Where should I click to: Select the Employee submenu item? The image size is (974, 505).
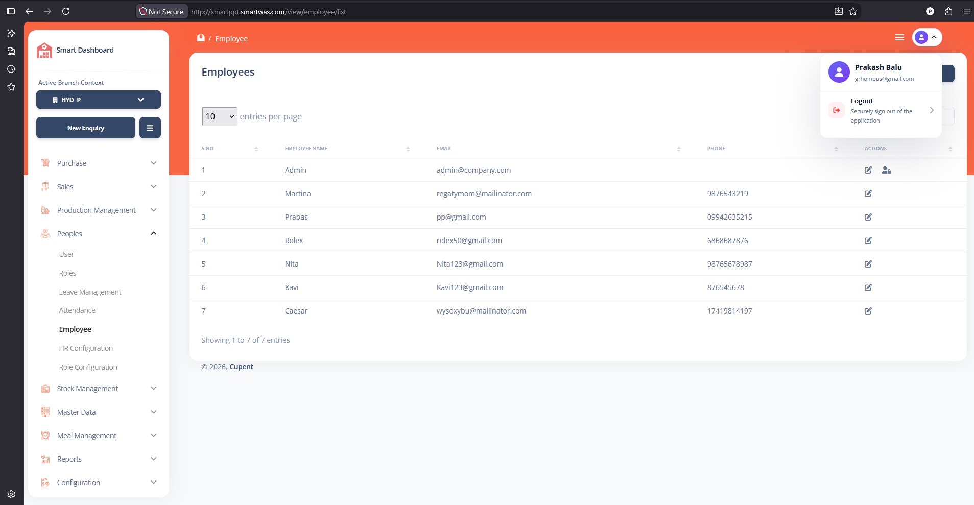click(x=75, y=329)
